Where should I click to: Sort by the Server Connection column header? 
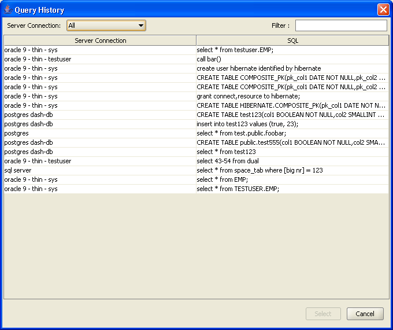point(100,41)
